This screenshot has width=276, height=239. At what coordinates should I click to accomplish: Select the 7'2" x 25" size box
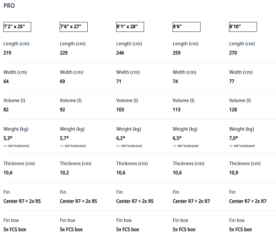[17, 27]
